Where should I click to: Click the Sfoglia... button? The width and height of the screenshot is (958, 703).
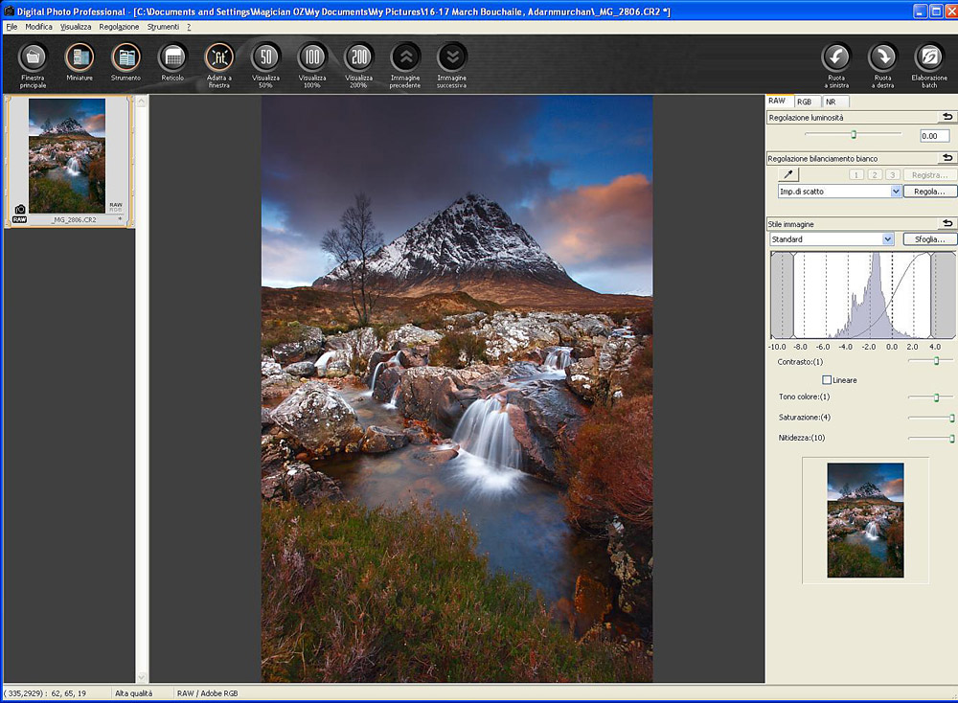(928, 239)
